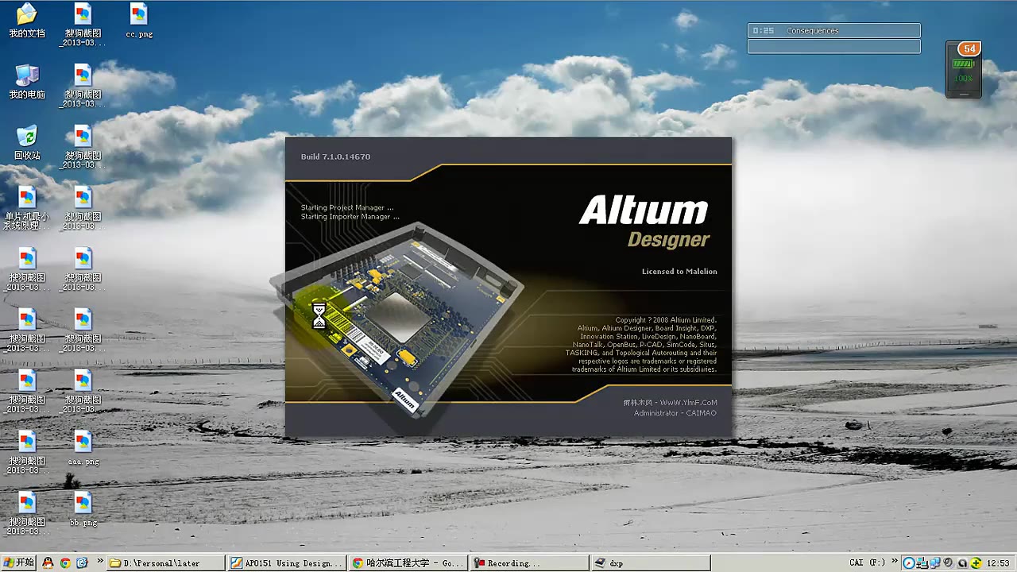
Task: Open the cc.png image on the desktop
Action: coord(138,16)
